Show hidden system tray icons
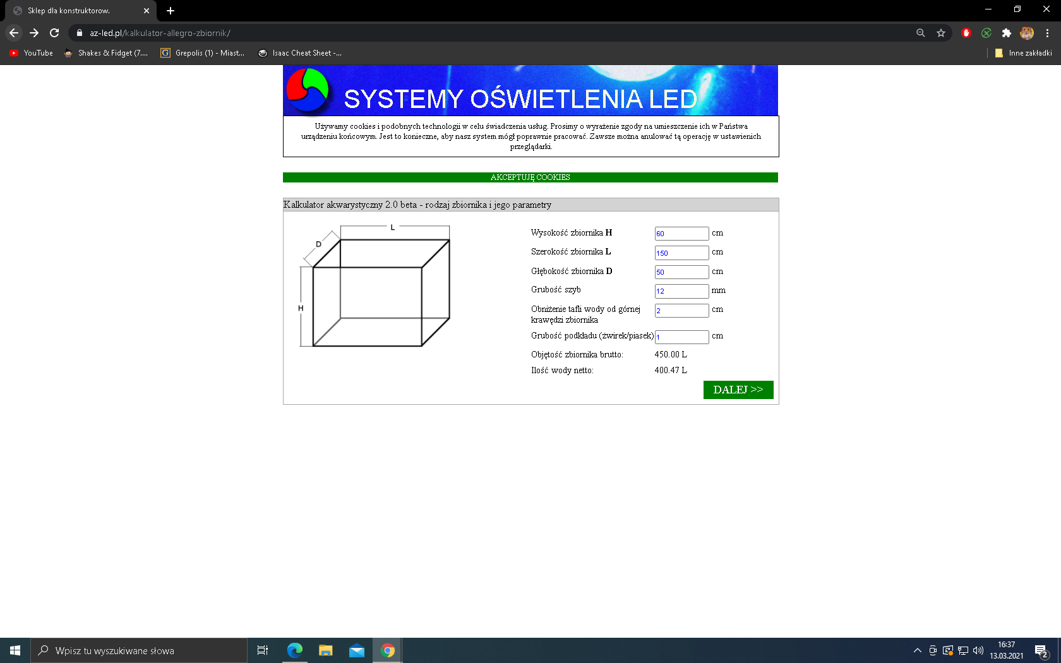 [917, 650]
